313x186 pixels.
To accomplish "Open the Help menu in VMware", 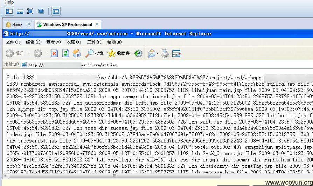I will [x=9, y=2].
